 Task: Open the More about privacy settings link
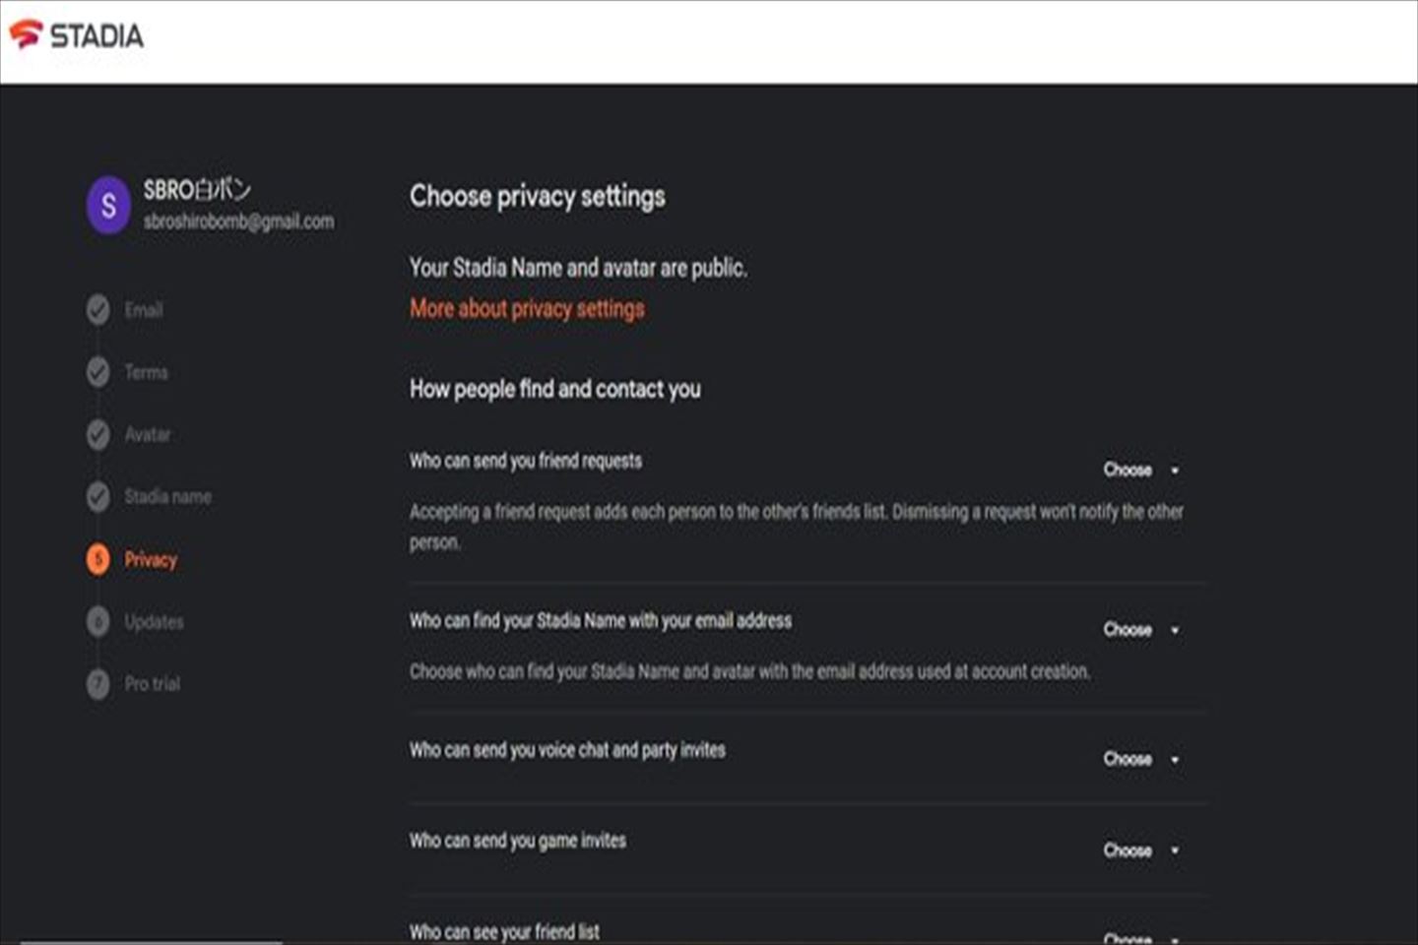click(527, 309)
